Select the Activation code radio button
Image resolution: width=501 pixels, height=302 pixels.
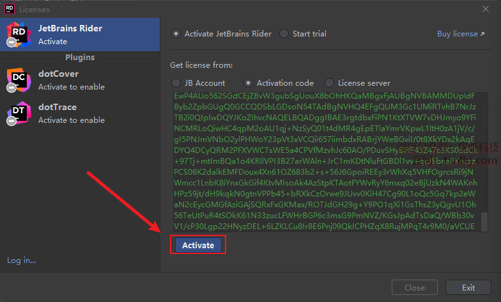point(248,83)
